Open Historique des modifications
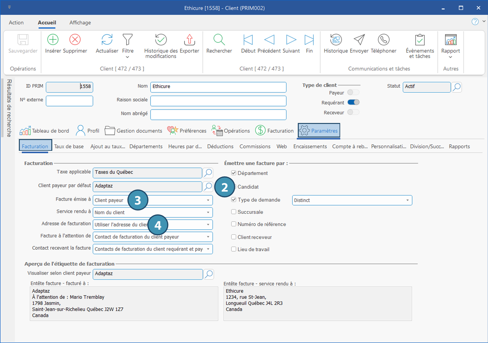 point(161,40)
